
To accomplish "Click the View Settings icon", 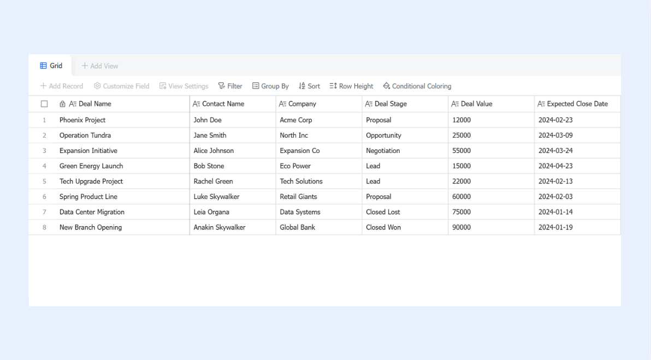I will (x=163, y=86).
